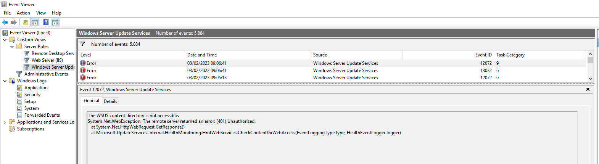
Task: Click the Forwarded Events log icon
Action: click(x=19, y=115)
